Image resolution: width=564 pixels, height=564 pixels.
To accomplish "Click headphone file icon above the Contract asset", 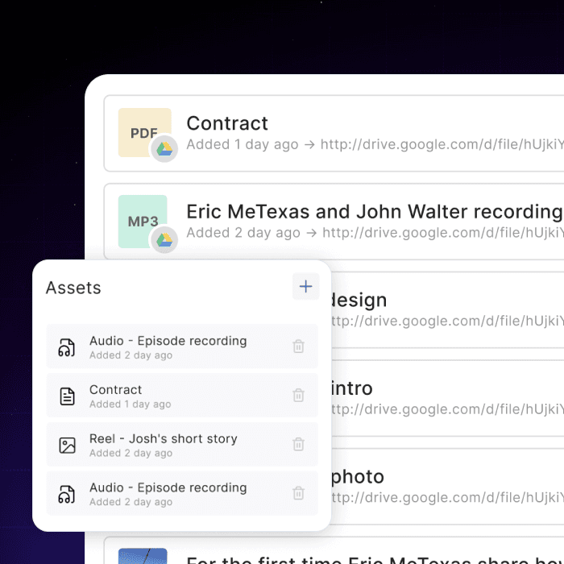I will tap(67, 347).
